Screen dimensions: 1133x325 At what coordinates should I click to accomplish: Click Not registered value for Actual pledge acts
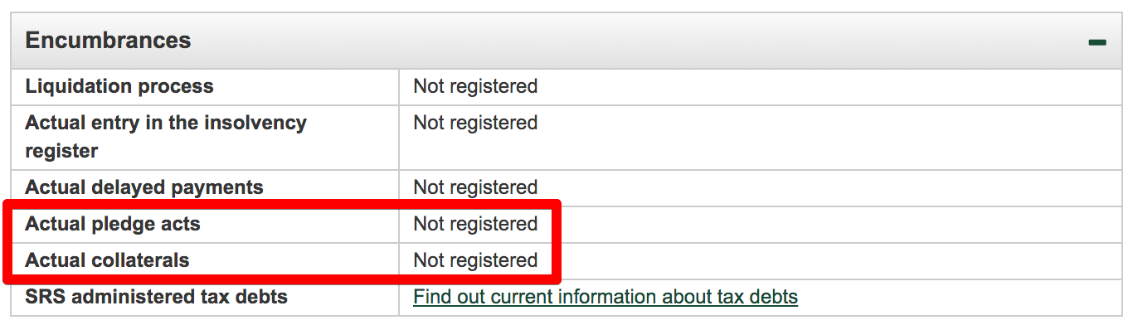pyautogui.click(x=475, y=224)
